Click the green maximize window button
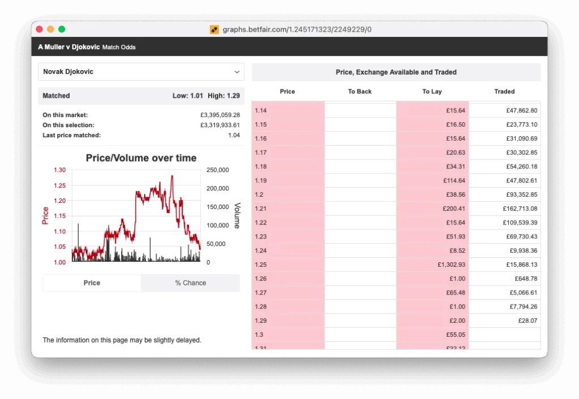579x399 pixels. [x=62, y=29]
